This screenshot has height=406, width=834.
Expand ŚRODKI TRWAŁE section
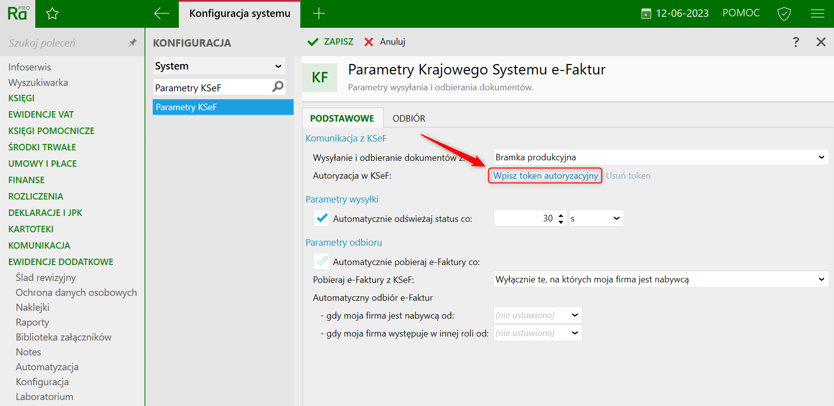tap(42, 147)
